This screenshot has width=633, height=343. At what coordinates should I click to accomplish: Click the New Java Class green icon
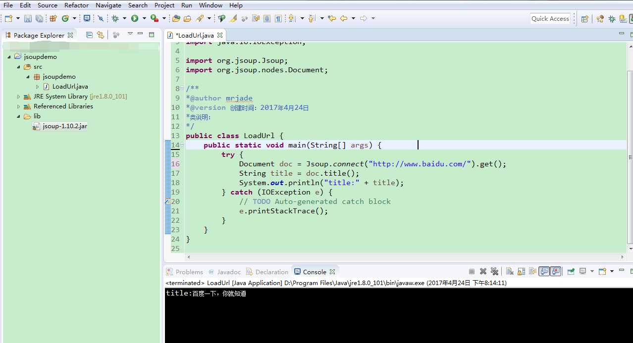point(65,18)
